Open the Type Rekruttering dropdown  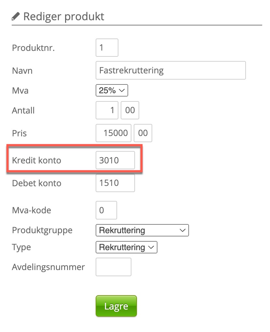tap(126, 247)
